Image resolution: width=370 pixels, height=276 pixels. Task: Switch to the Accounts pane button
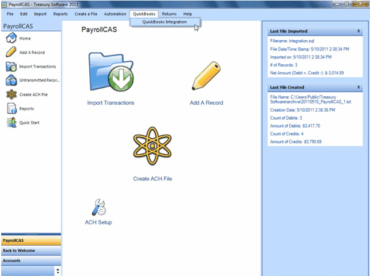coord(30,261)
